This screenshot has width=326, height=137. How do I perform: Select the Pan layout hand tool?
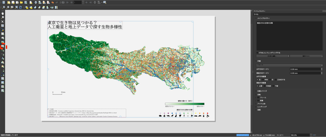(3, 13)
